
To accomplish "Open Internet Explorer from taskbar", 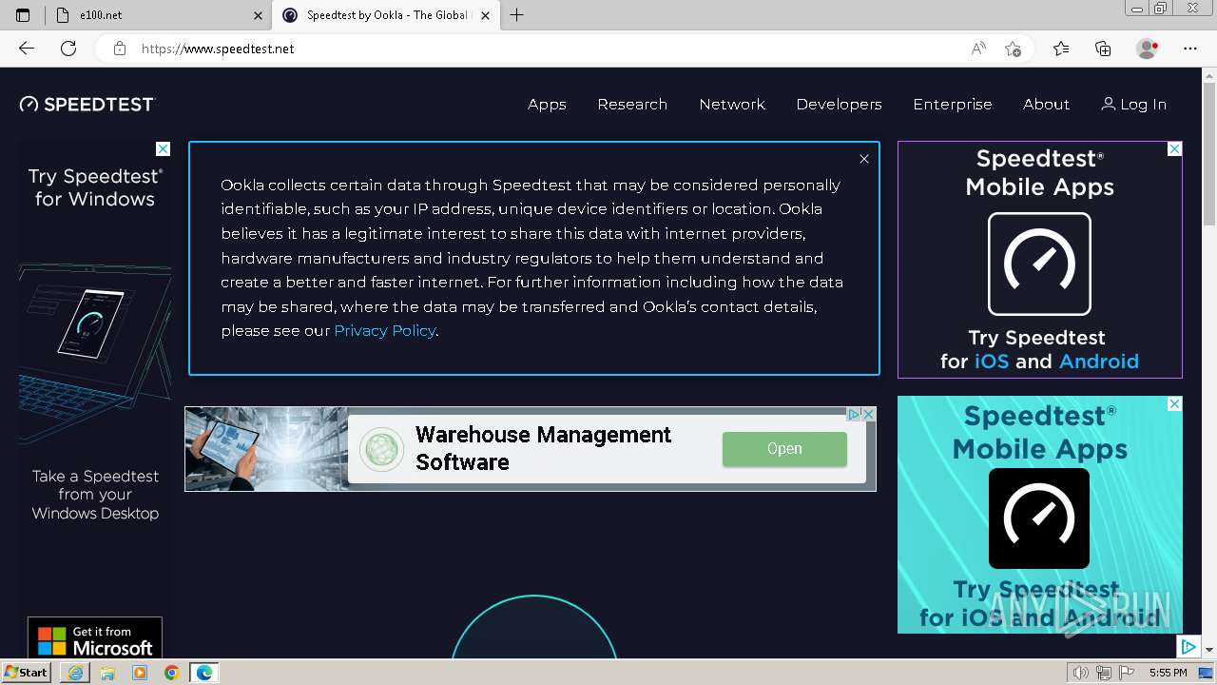I will coord(75,673).
